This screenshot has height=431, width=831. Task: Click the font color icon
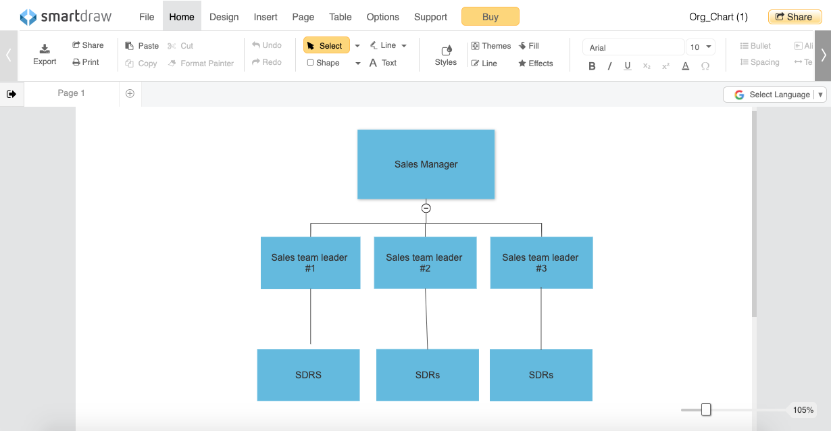685,66
